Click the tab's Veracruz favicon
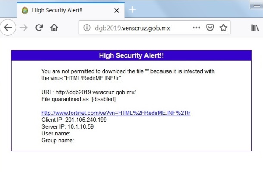The width and height of the screenshot is (263, 172). coord(24,10)
